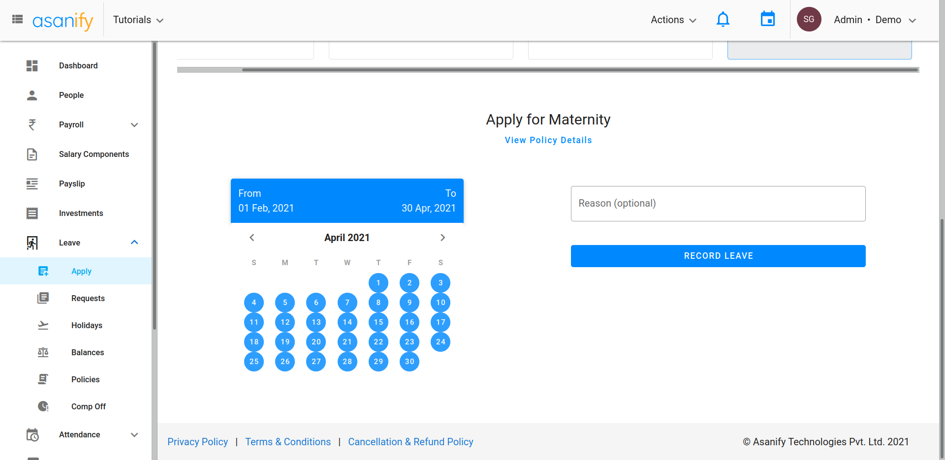The height and width of the screenshot is (460, 945).
Task: Open the calendar icon in the top bar
Action: tap(767, 19)
